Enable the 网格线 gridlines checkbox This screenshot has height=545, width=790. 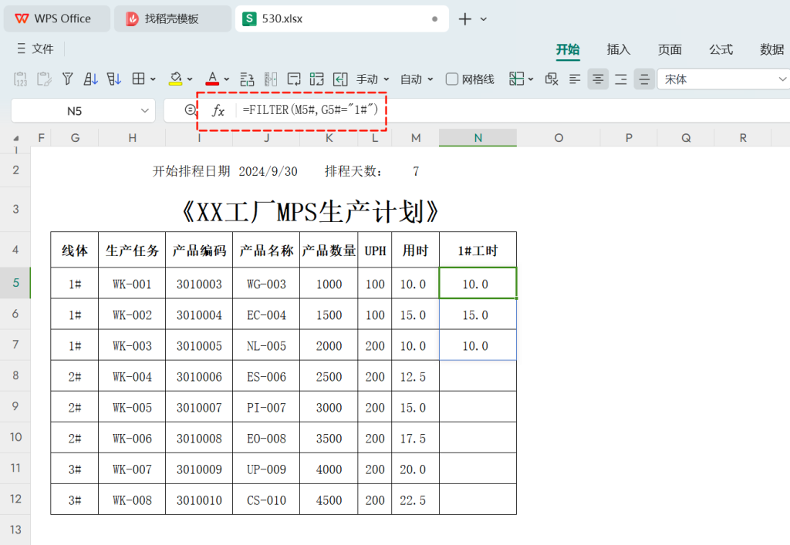452,79
